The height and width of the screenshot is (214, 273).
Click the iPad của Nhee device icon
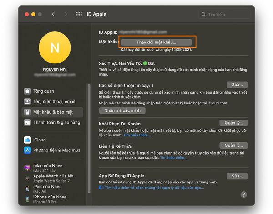point(27,189)
